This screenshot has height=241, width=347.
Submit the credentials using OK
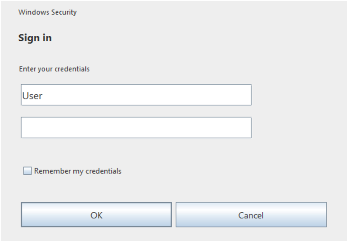96,215
